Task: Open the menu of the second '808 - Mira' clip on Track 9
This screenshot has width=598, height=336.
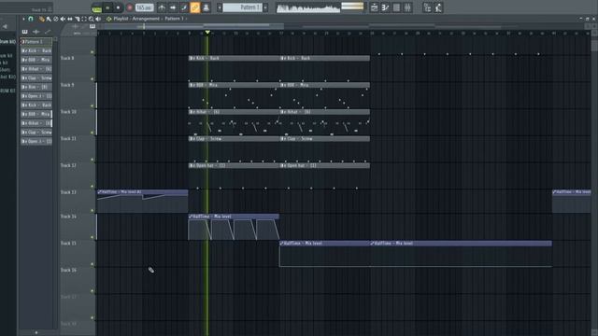Action: click(x=282, y=85)
